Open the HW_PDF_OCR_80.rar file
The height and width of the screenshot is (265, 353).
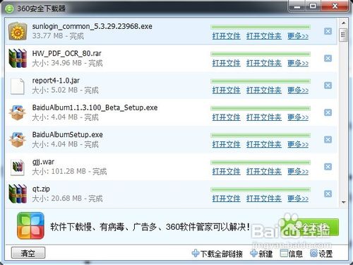click(226, 63)
